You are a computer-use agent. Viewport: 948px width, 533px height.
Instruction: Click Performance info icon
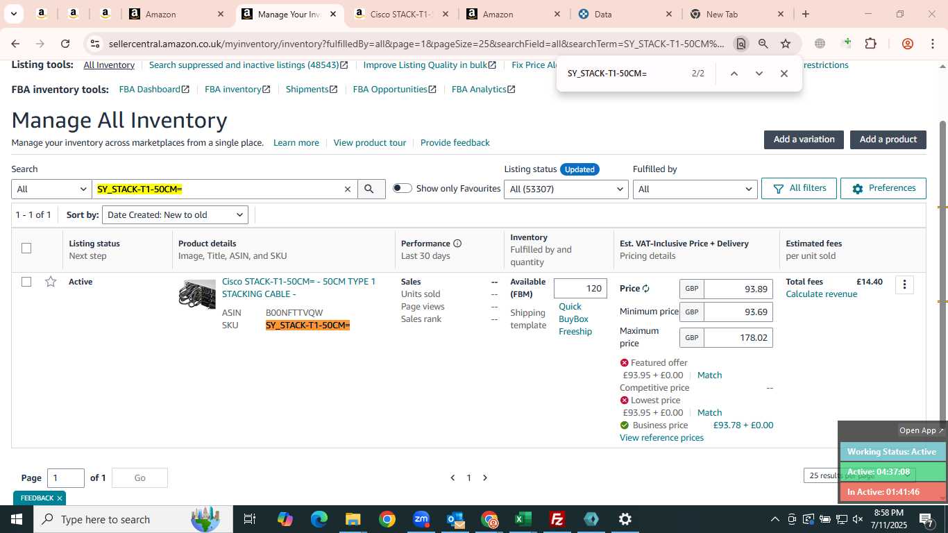coord(457,244)
